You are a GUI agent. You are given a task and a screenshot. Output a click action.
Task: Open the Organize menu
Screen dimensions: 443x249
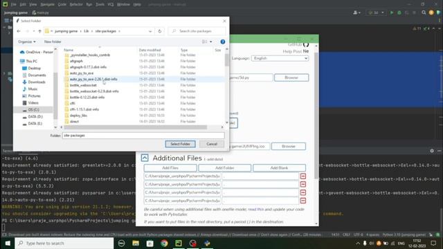tap(27, 41)
